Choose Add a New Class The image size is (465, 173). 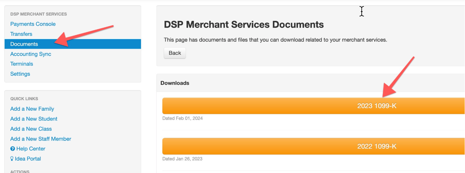coord(31,129)
